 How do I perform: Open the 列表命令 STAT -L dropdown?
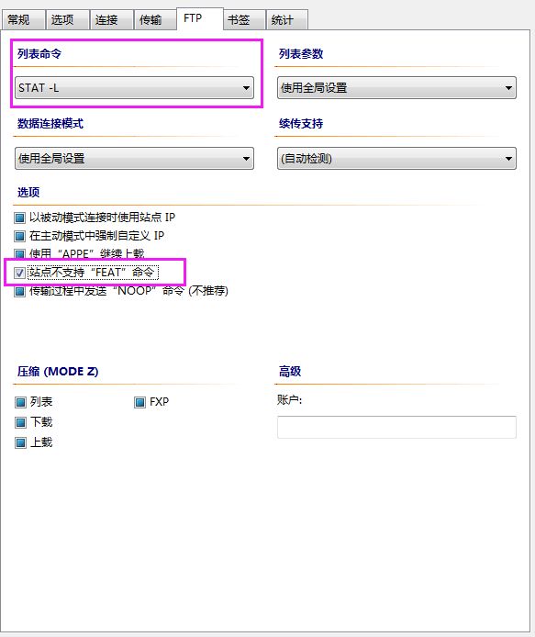click(x=134, y=88)
